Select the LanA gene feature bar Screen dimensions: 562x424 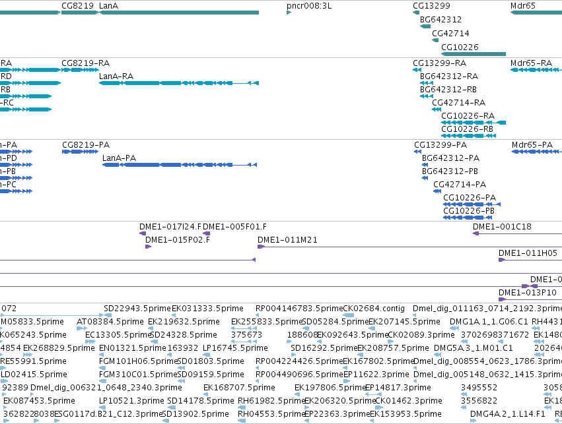coord(179,13)
